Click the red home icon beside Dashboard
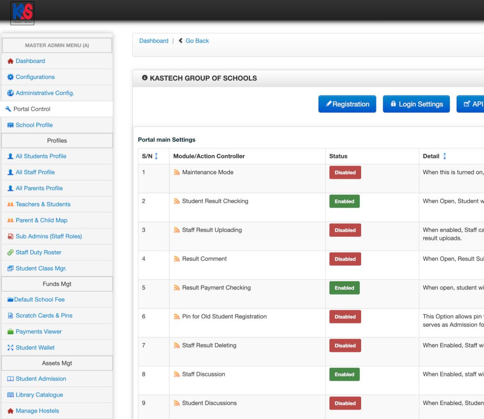 (10, 61)
